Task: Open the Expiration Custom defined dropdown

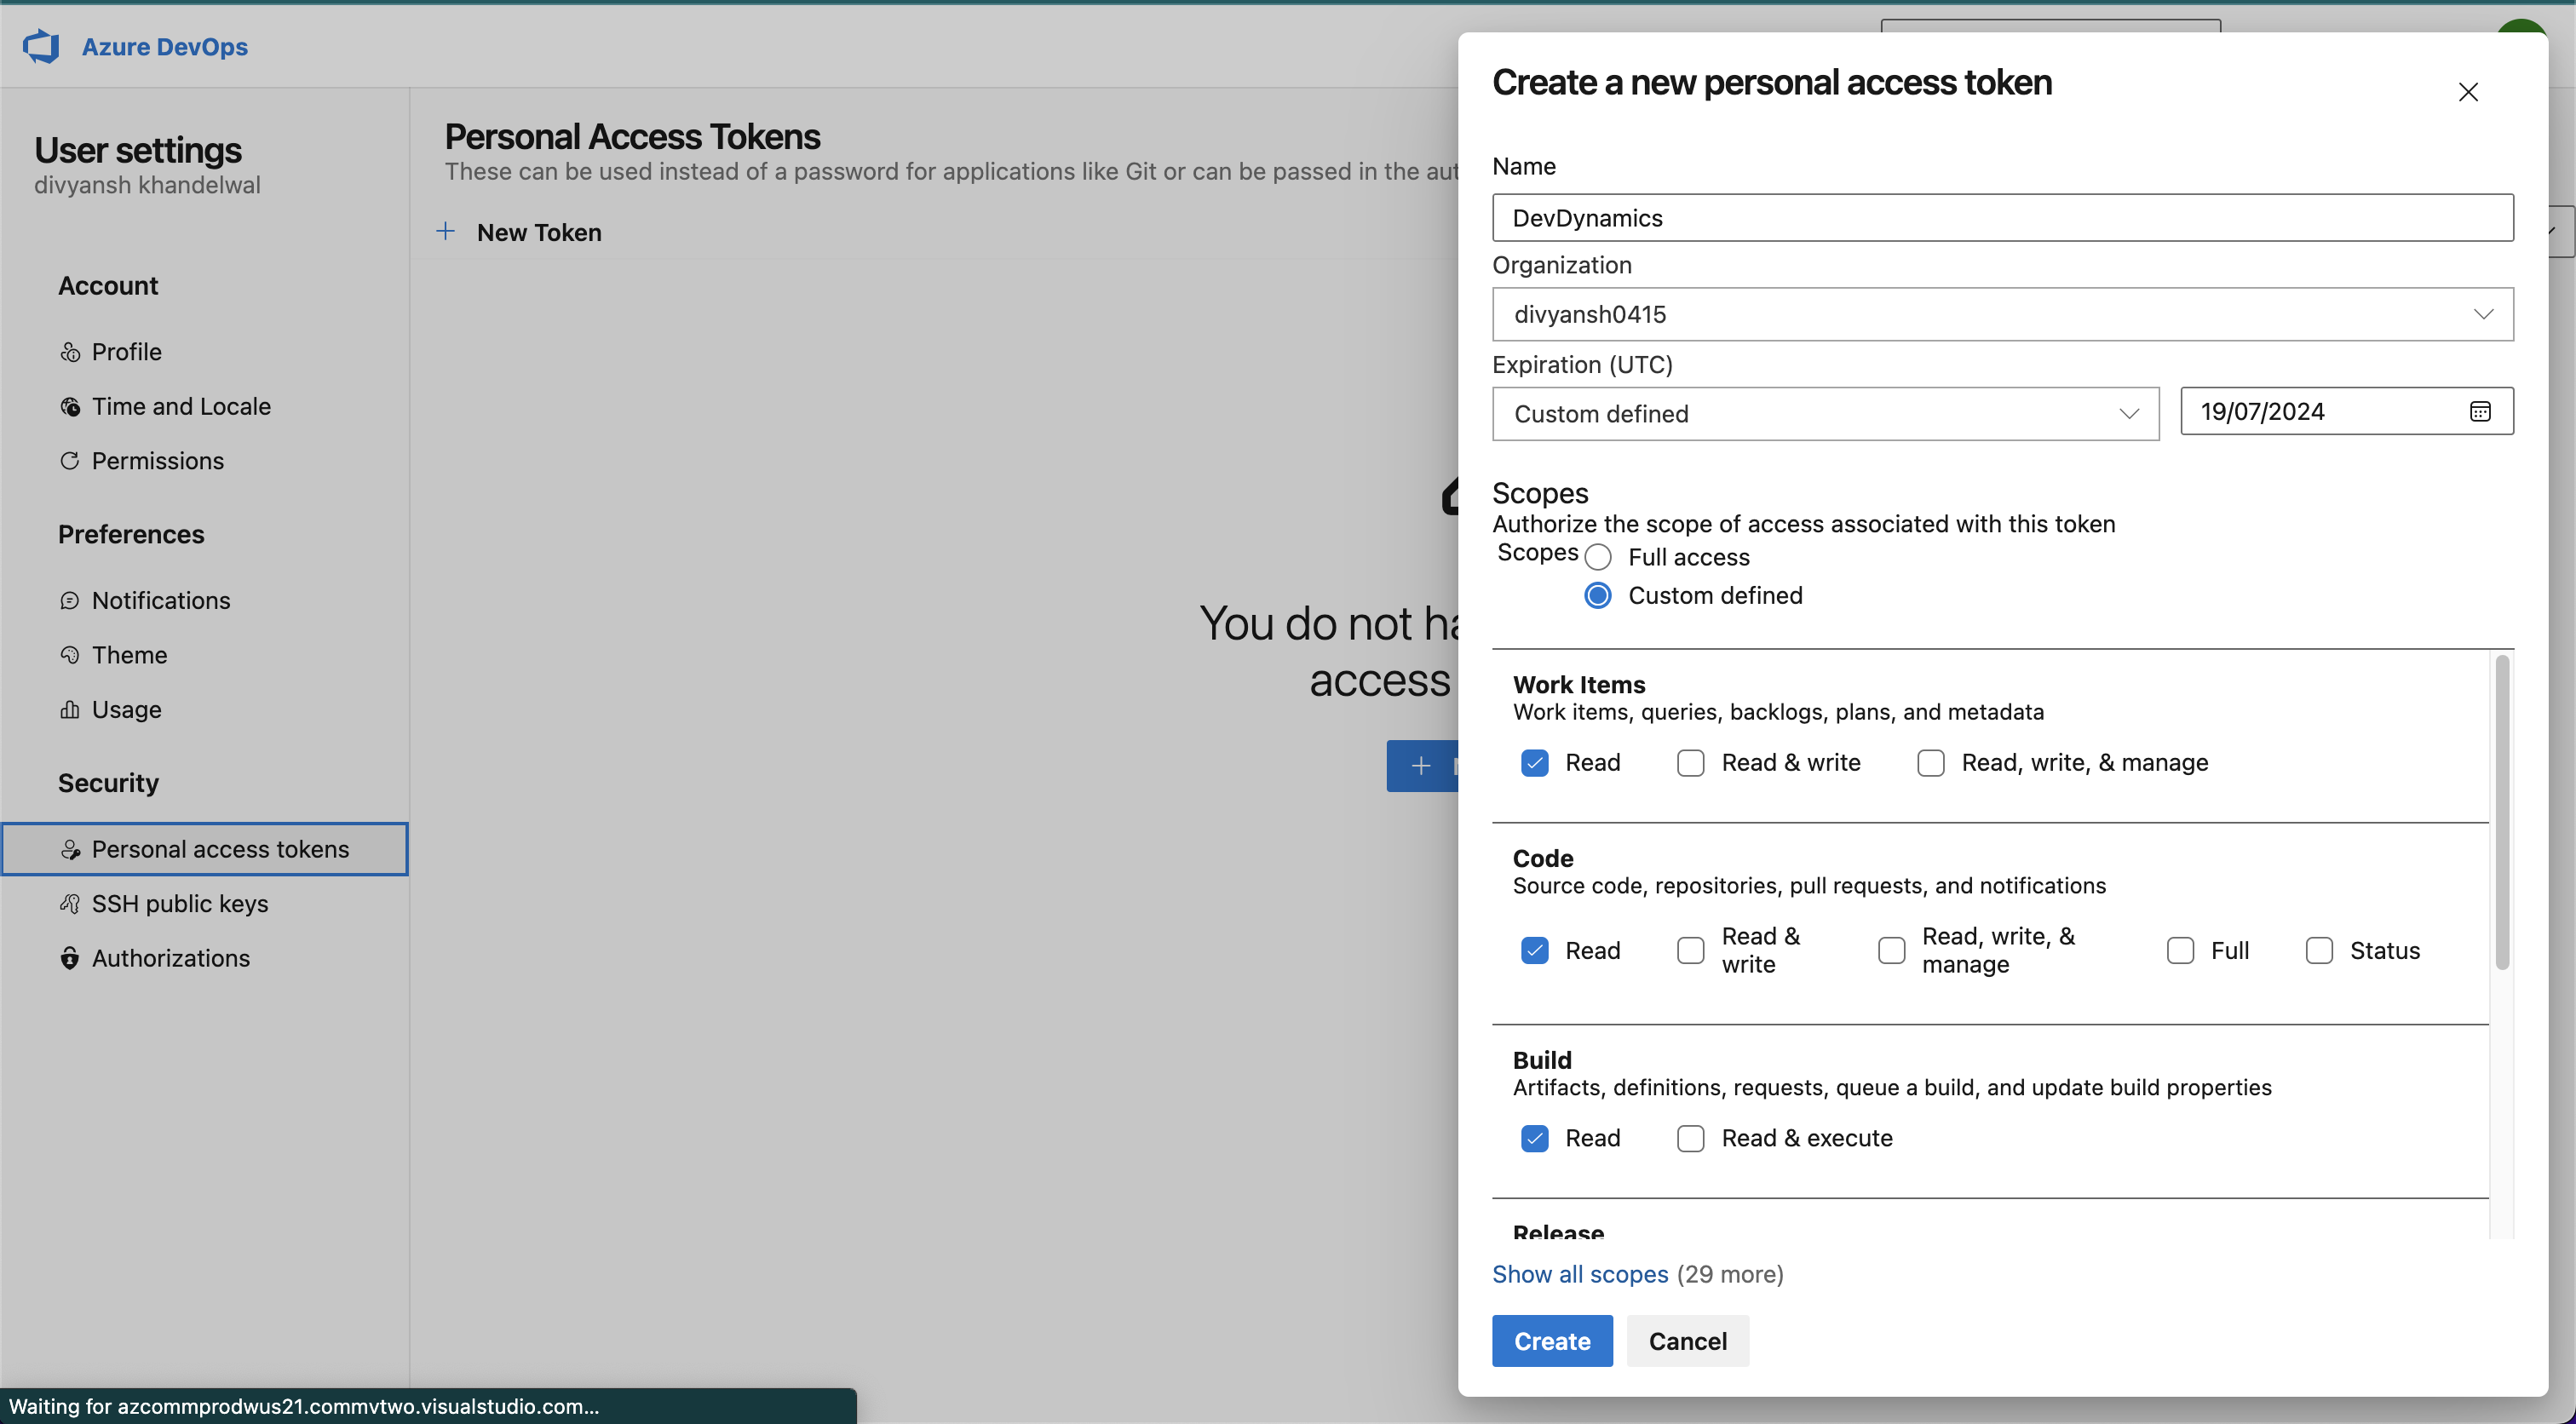Action: [x=1825, y=414]
